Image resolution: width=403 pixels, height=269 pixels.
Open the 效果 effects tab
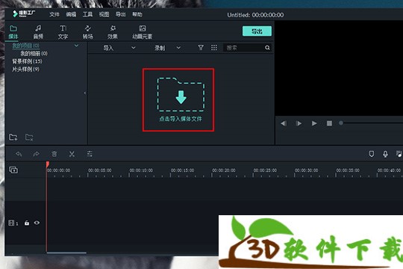(113, 32)
